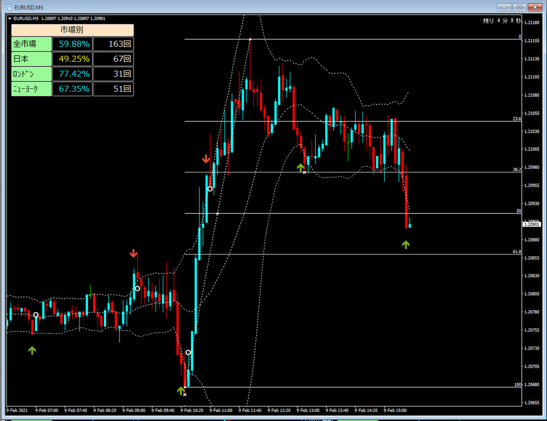Minimize the EURUSD,M5 chart window
The image size is (547, 421).
tap(504, 7)
